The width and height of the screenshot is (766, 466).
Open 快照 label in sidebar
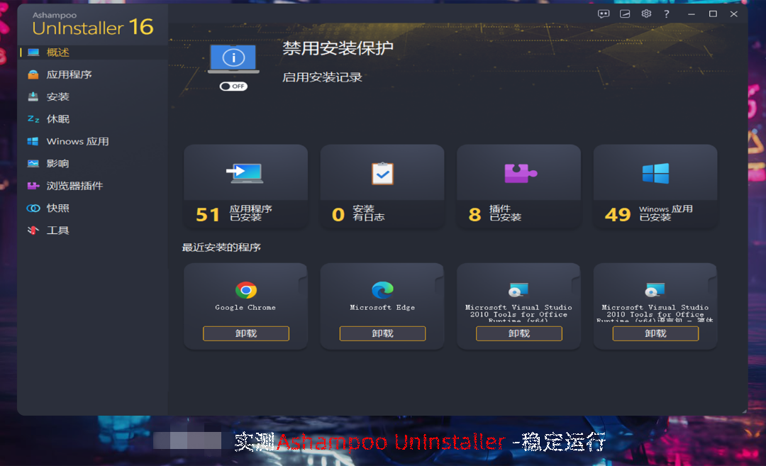tap(57, 208)
